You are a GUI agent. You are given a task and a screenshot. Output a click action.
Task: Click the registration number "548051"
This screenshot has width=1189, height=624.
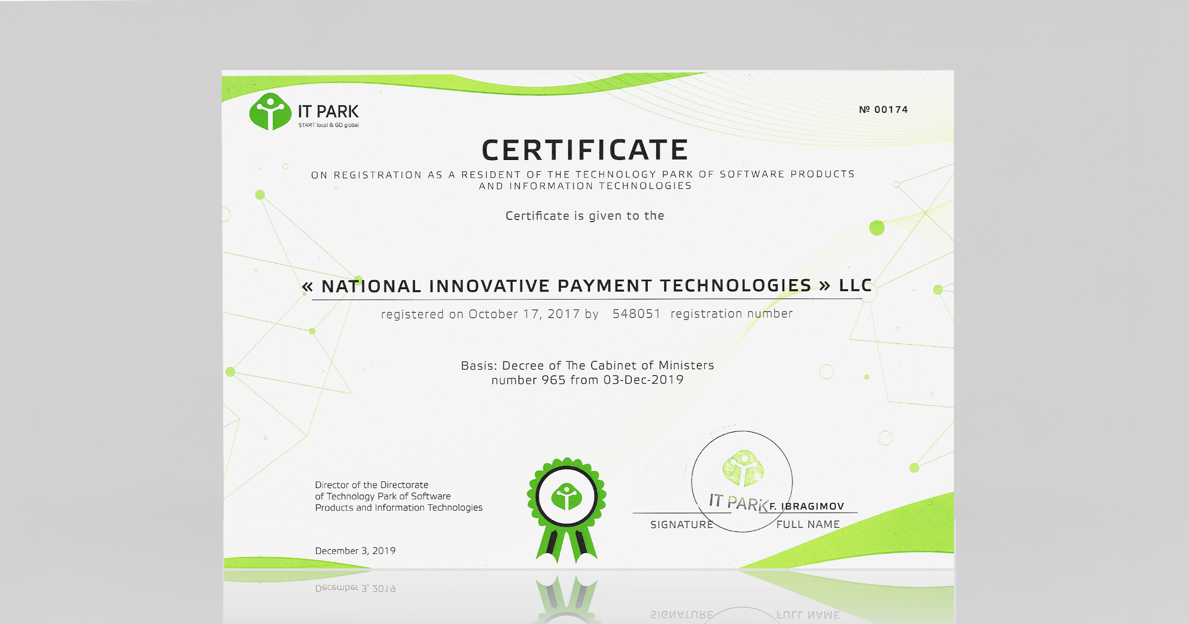(636, 313)
